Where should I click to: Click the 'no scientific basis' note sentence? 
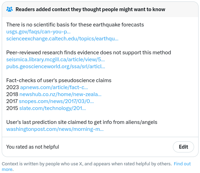pyautogui.click(x=75, y=25)
